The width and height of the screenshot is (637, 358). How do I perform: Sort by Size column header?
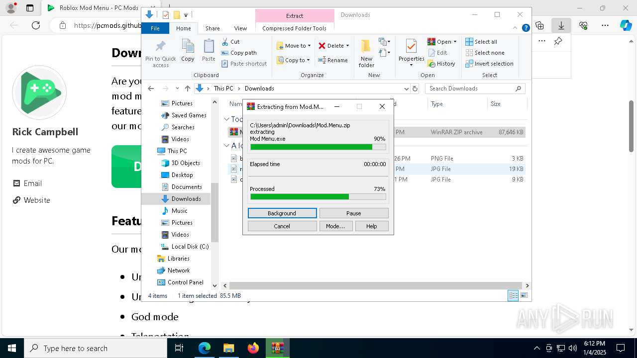pos(506,104)
